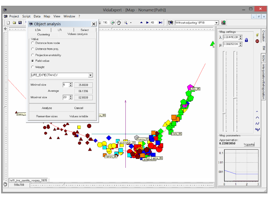Image resolution: width=269 pixels, height=201 pixels.
Task: Click the blue padlock lock icon
Action: (x=246, y=40)
